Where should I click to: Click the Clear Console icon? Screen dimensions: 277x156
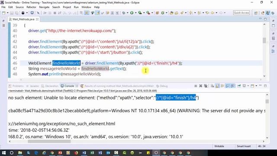(x=213, y=86)
